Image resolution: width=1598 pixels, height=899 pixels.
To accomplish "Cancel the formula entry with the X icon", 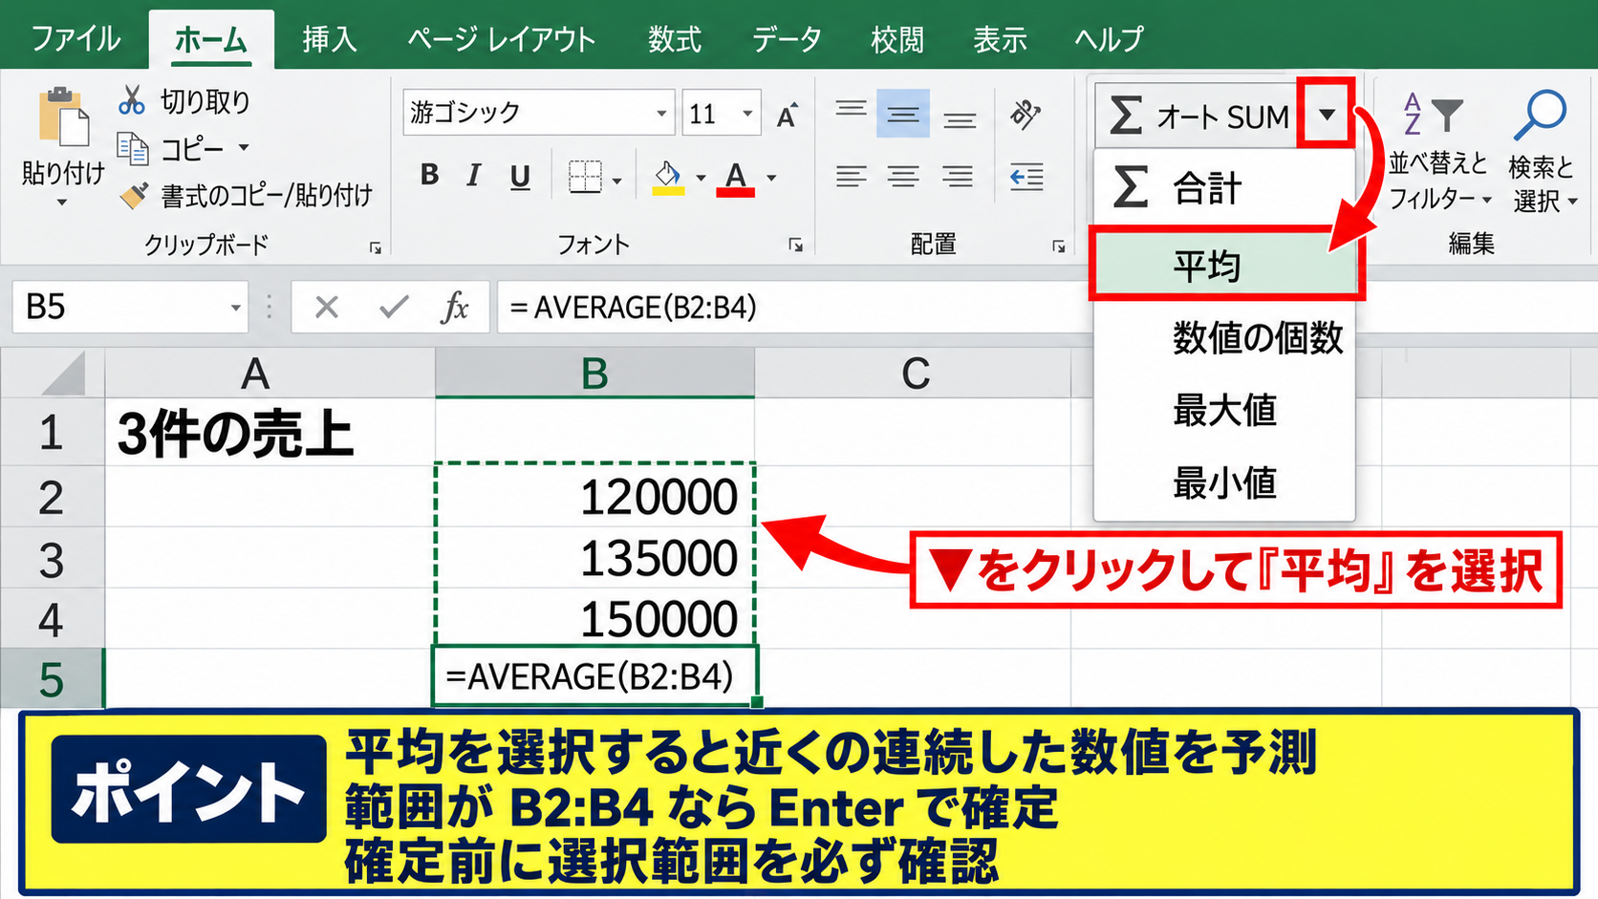I will click(327, 308).
